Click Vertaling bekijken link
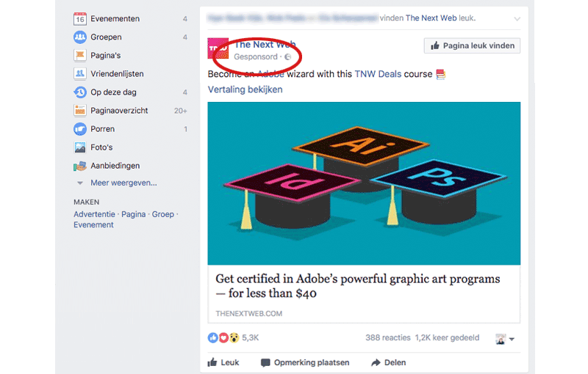Image resolution: width=588 pixels, height=374 pixels. click(x=245, y=89)
